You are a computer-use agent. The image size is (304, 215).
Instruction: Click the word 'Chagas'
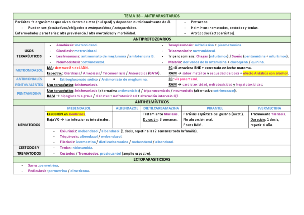202,56
